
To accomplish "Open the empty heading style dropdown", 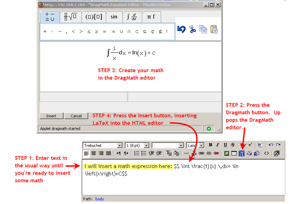I will coord(168,146).
